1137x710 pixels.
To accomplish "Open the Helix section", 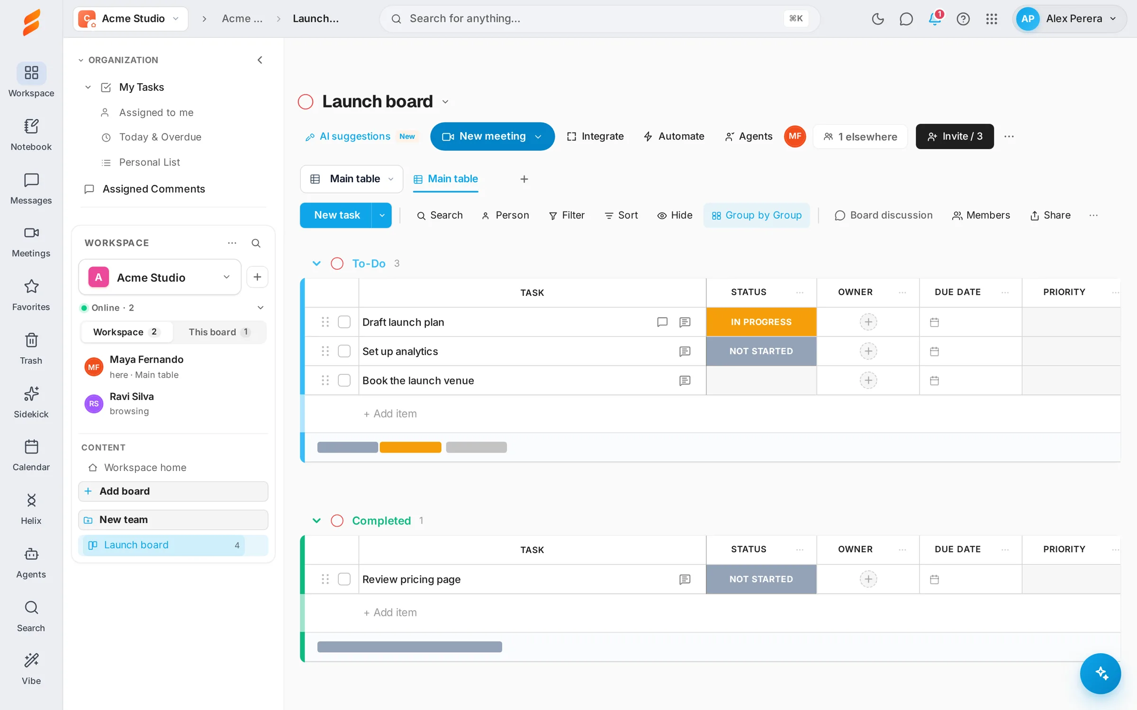I will [x=31, y=509].
